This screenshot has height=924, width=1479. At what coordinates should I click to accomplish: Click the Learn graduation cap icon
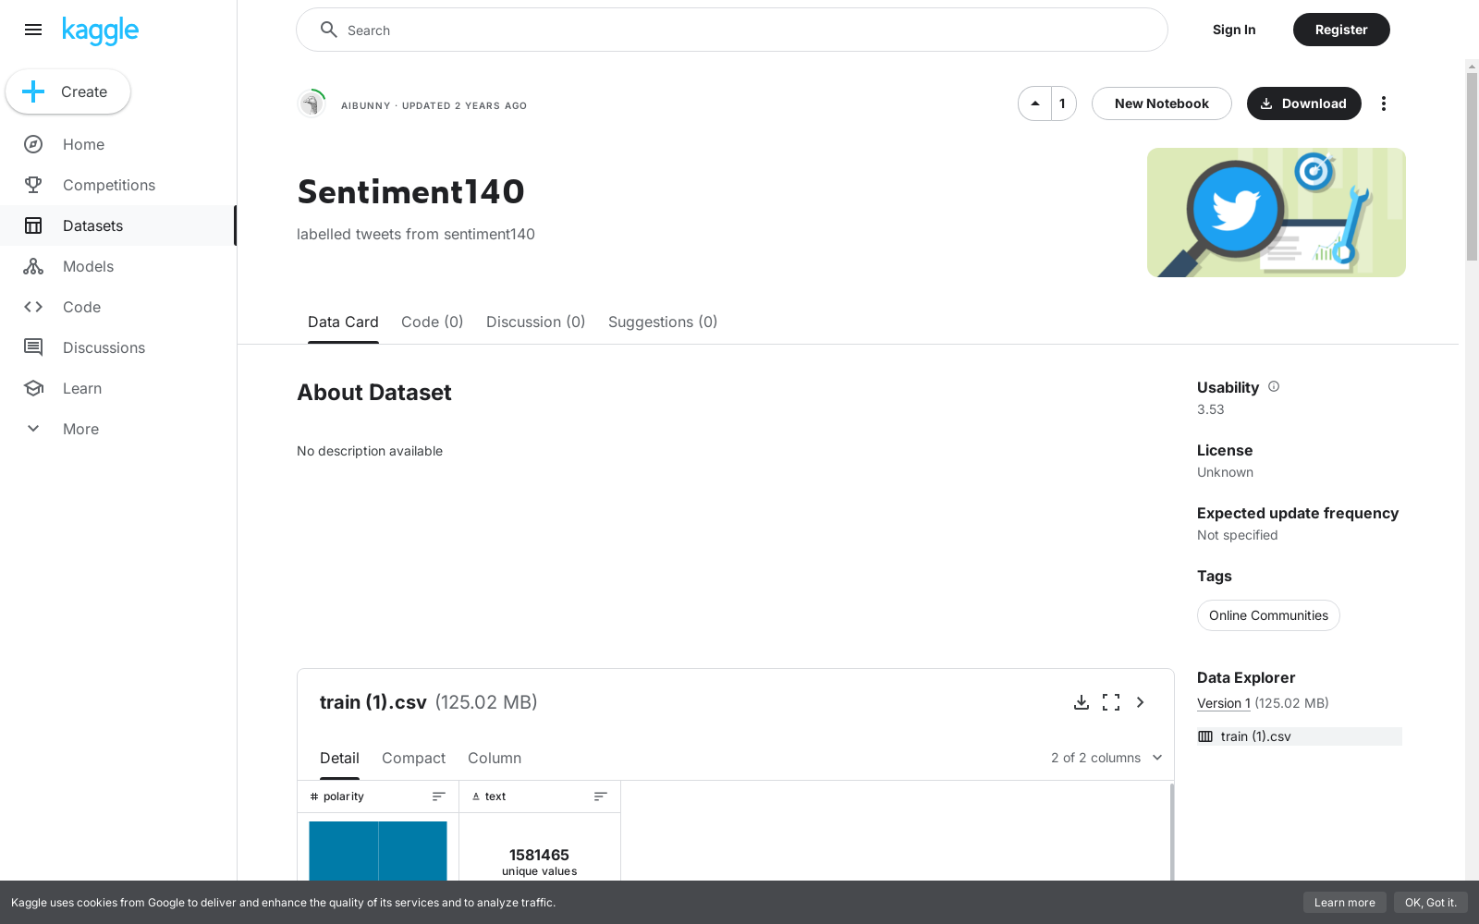(x=33, y=388)
